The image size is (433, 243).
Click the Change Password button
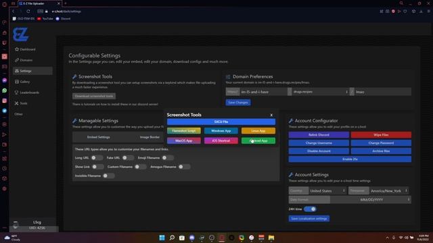pyautogui.click(x=381, y=143)
